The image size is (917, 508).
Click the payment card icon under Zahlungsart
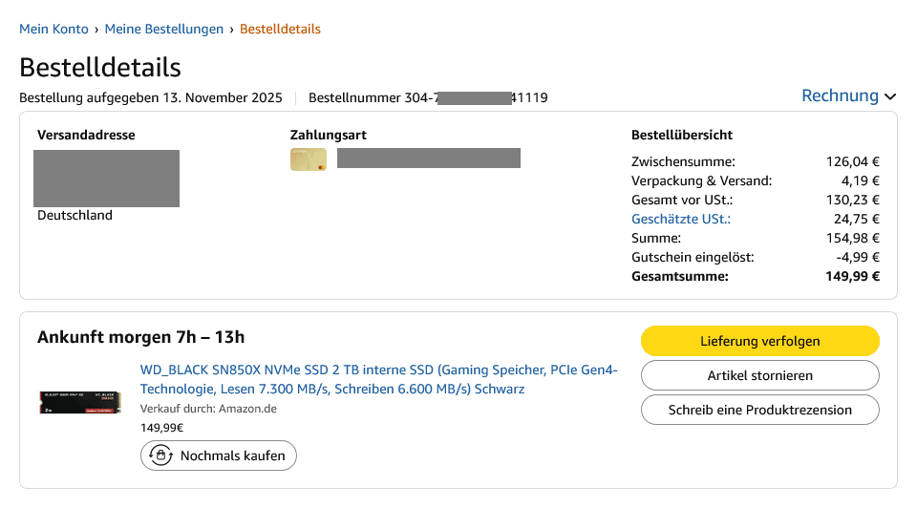pyautogui.click(x=309, y=159)
